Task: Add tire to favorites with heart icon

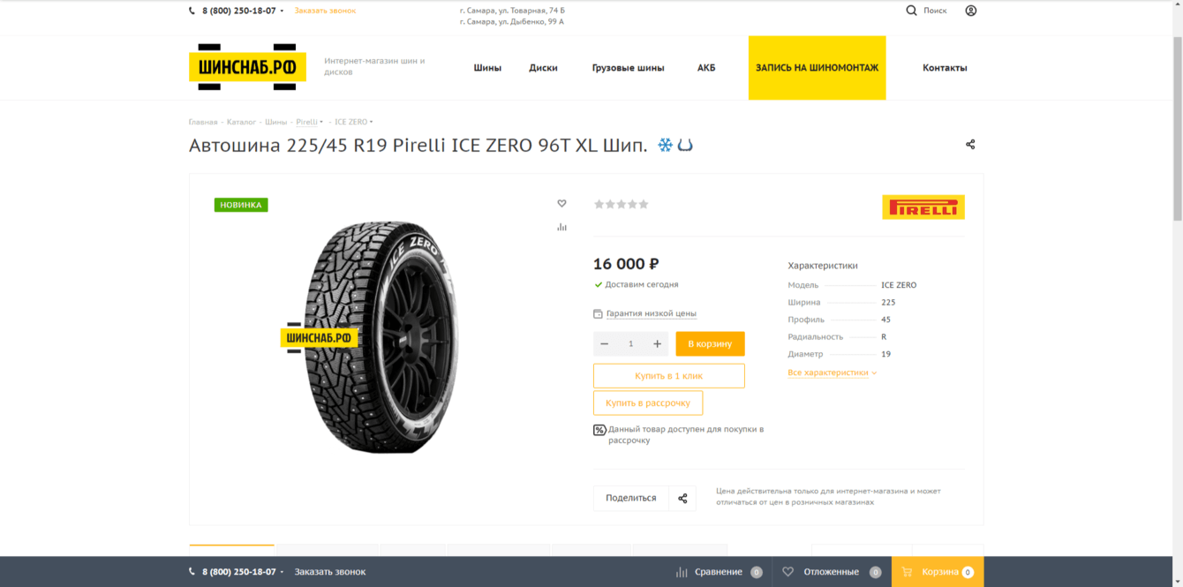Action: [561, 204]
